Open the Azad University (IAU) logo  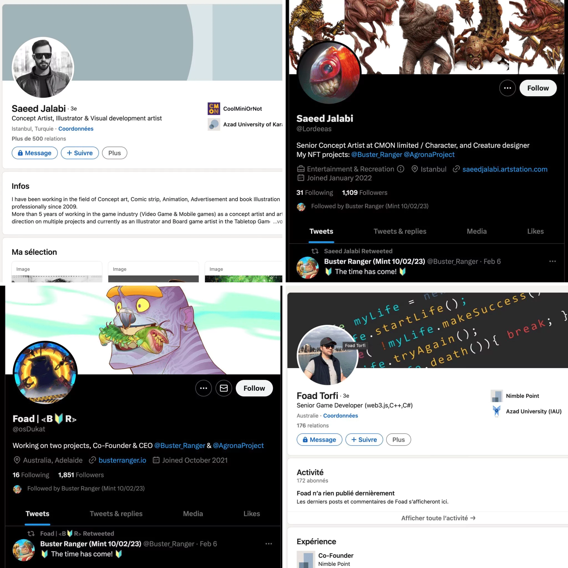tap(496, 411)
